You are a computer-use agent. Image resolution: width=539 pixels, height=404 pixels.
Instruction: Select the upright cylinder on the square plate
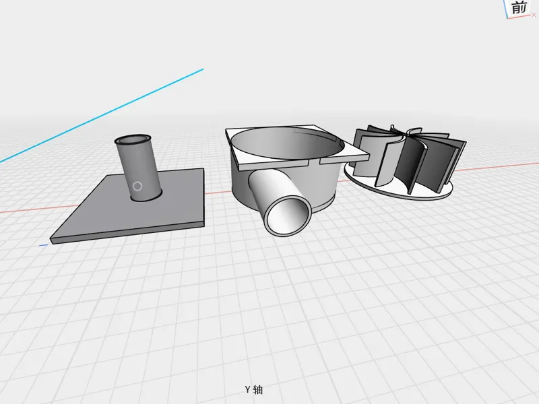tap(139, 168)
